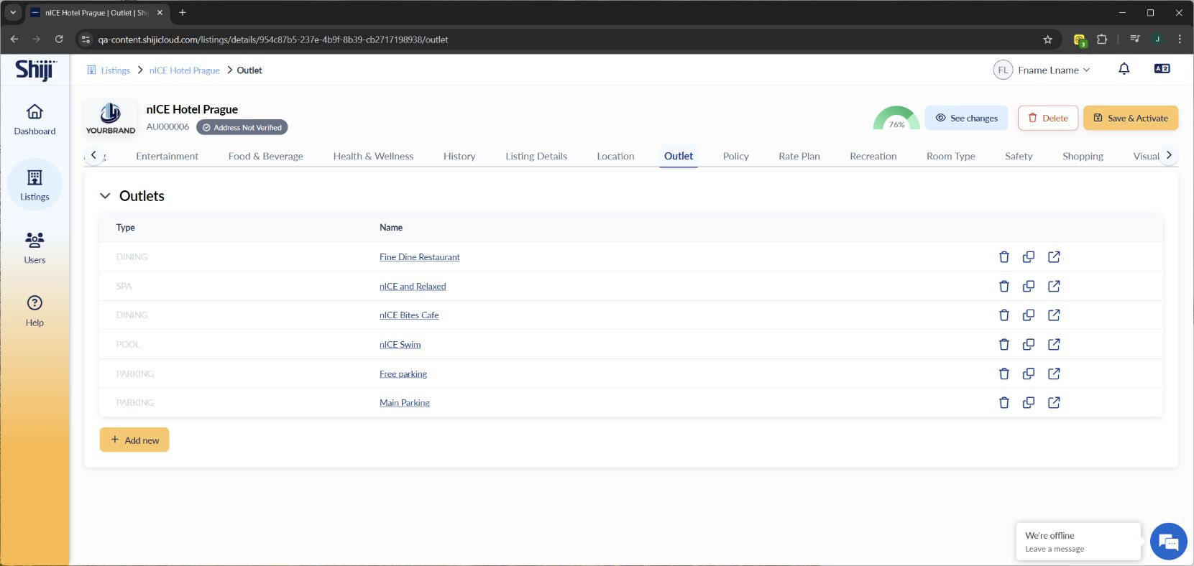The width and height of the screenshot is (1194, 566).
Task: Open nICE Bites Cafe in new window
Action: [x=1054, y=315]
